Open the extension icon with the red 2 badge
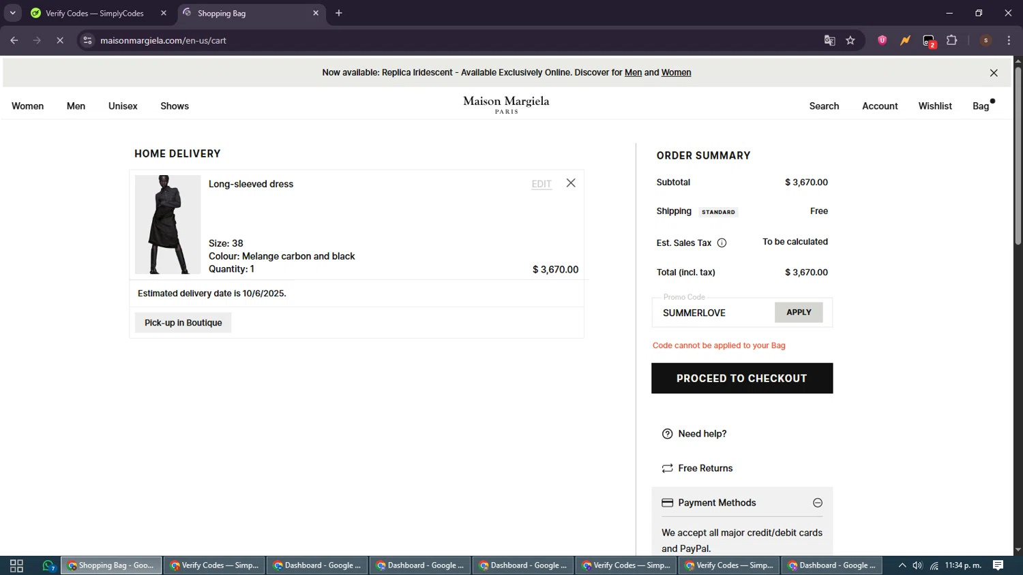The image size is (1023, 575). (x=929, y=41)
